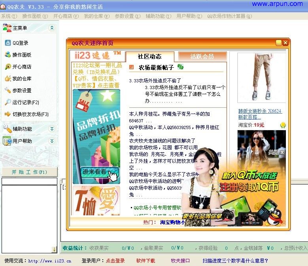
Task: Click the 进来看看 banner button
Action: click(99, 172)
